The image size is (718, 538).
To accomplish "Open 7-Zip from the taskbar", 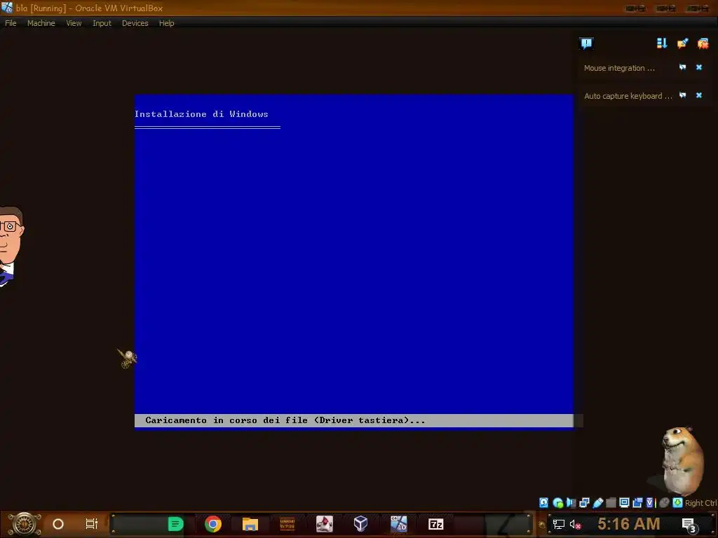I will click(x=436, y=524).
